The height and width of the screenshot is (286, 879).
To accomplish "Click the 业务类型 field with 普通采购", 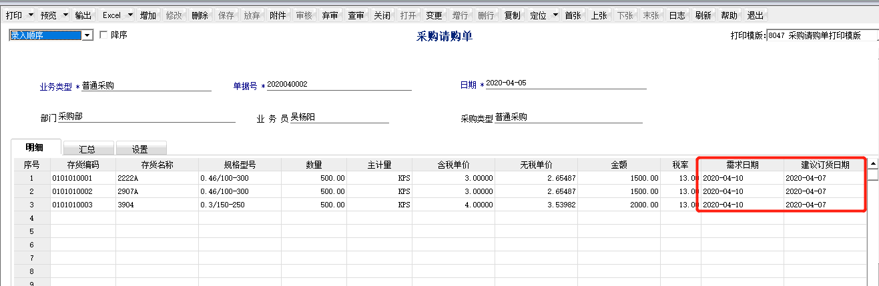I will [x=146, y=85].
